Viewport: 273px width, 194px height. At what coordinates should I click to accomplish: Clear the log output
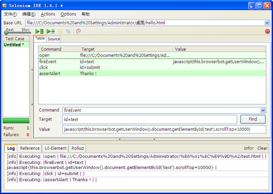coord(262,148)
